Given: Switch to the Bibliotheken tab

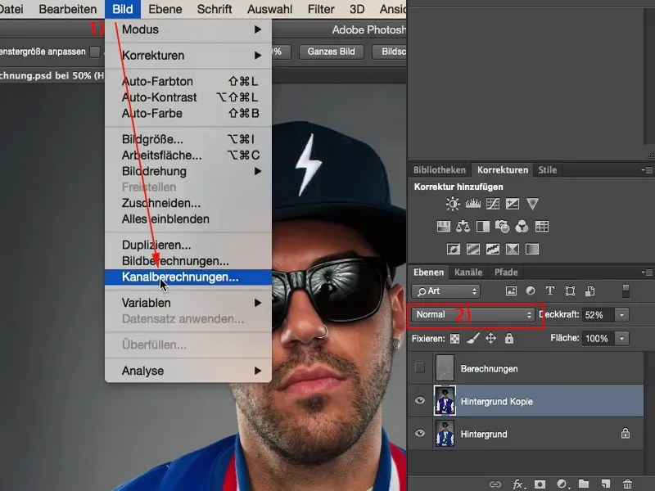Looking at the screenshot, I should 440,170.
